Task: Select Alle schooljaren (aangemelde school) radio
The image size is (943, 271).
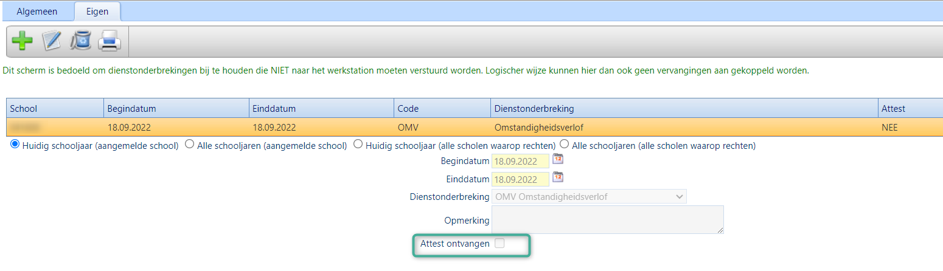Action: pyautogui.click(x=189, y=145)
